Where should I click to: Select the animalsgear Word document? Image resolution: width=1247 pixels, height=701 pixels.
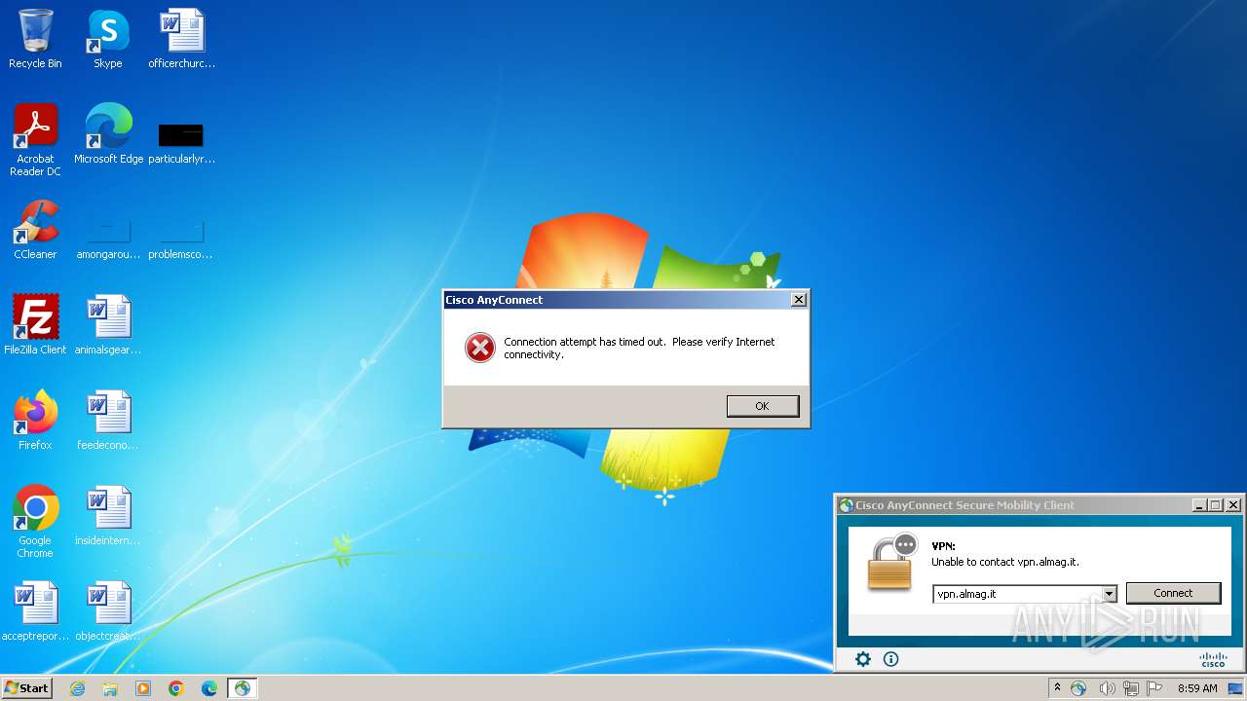tap(108, 325)
